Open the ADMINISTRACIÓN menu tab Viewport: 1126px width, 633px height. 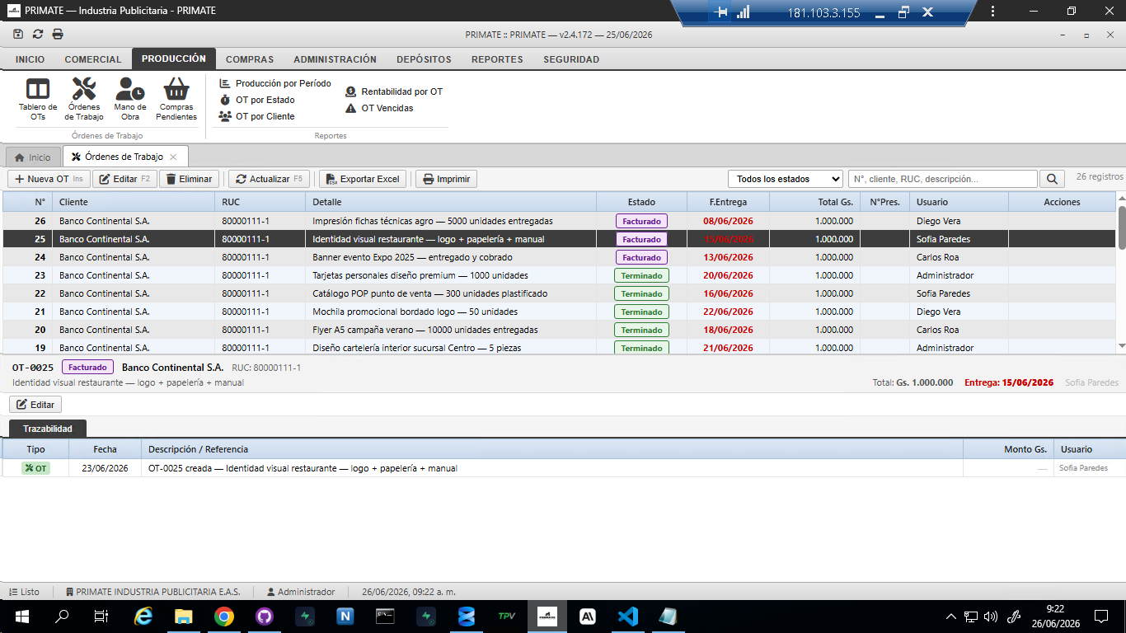point(335,59)
